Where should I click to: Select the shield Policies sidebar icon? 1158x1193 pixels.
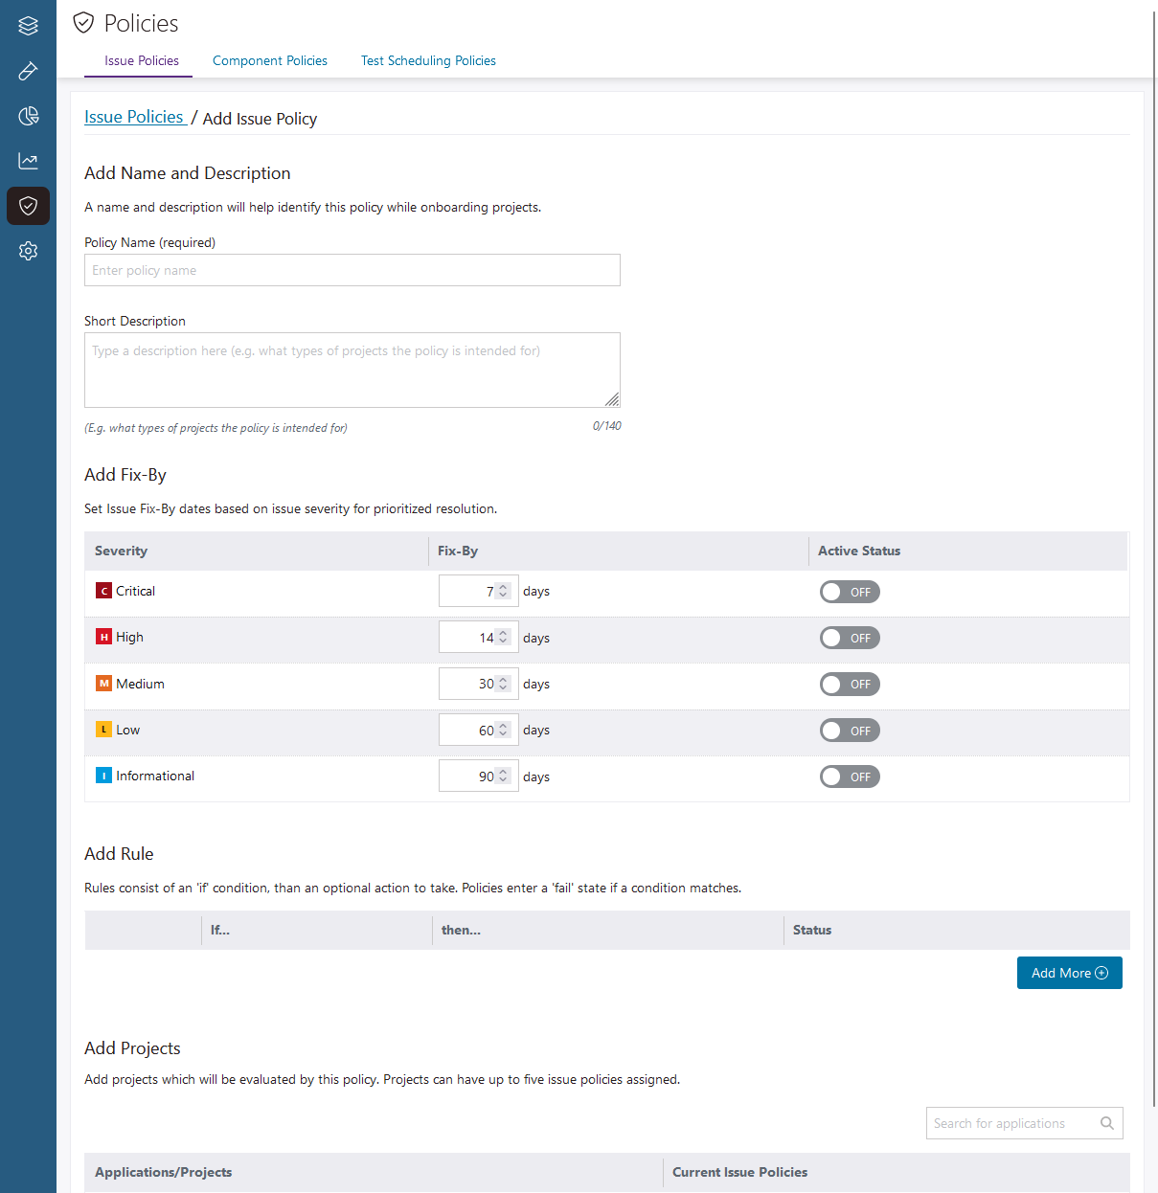[x=28, y=206]
